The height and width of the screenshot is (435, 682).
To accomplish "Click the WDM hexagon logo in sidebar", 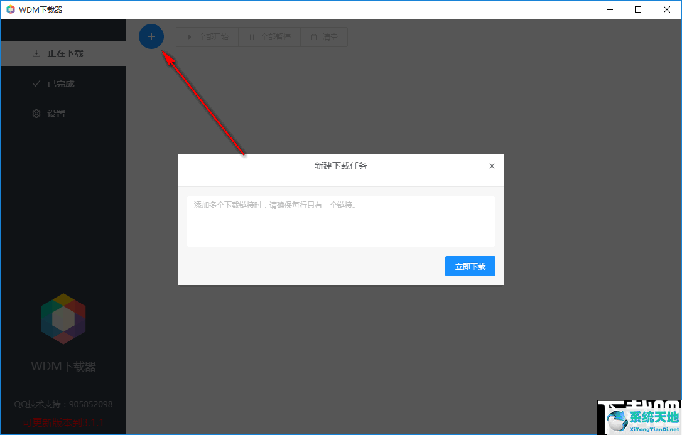I will [63, 319].
